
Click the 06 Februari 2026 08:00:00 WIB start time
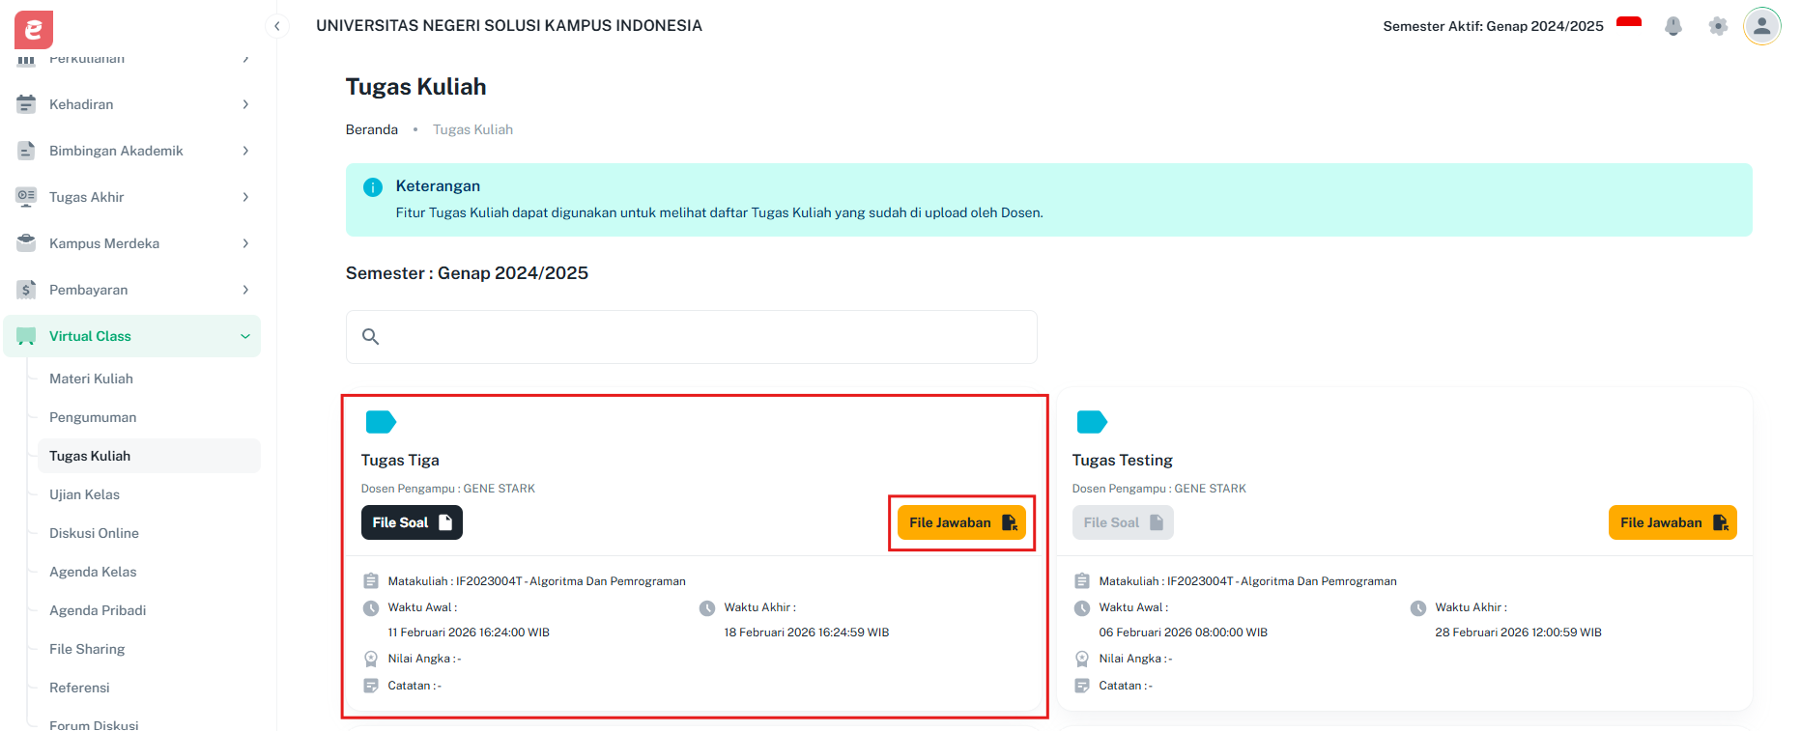click(1183, 633)
